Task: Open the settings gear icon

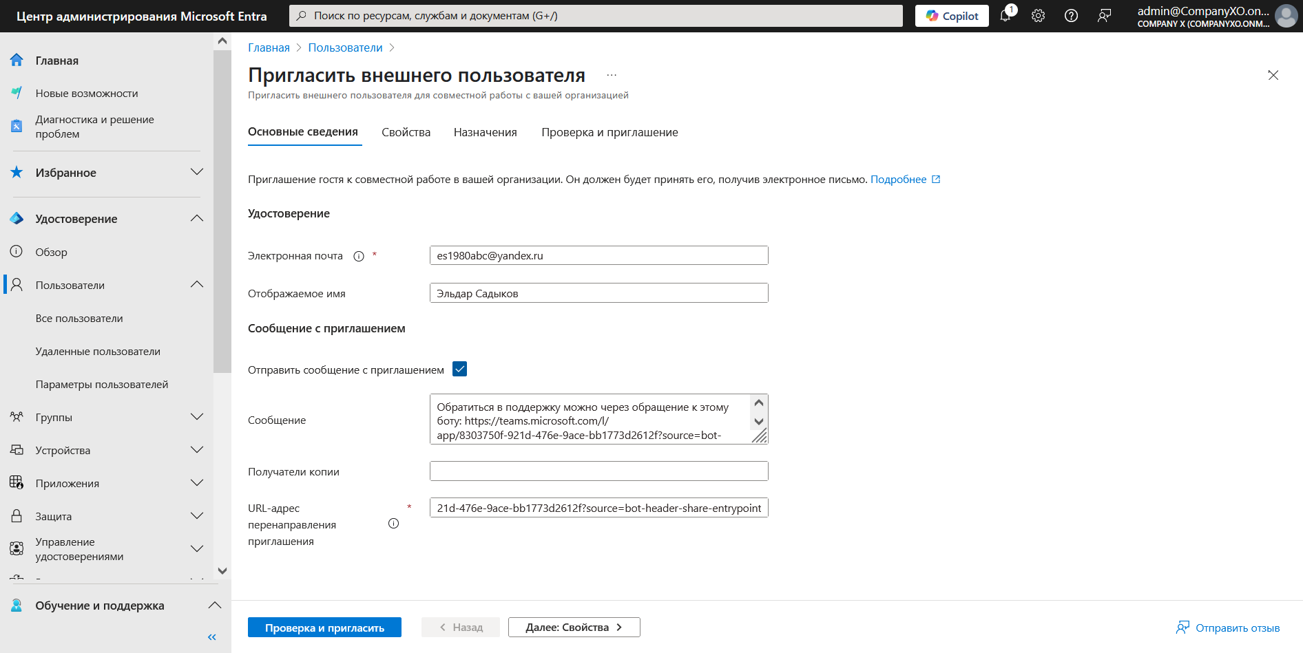Action: (x=1038, y=16)
